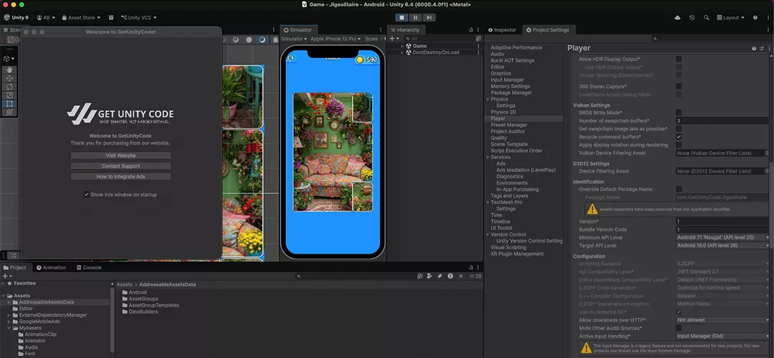Enable the SRGB Write Mode checkbox

pyautogui.click(x=679, y=112)
